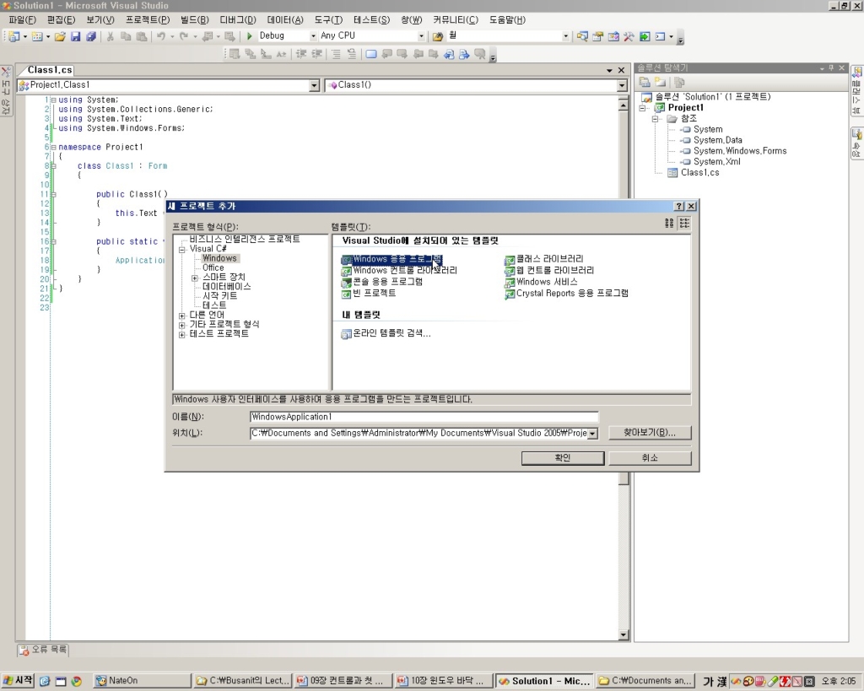864x691 pixels.
Task: Open NateOn taskbar button
Action: point(142,681)
